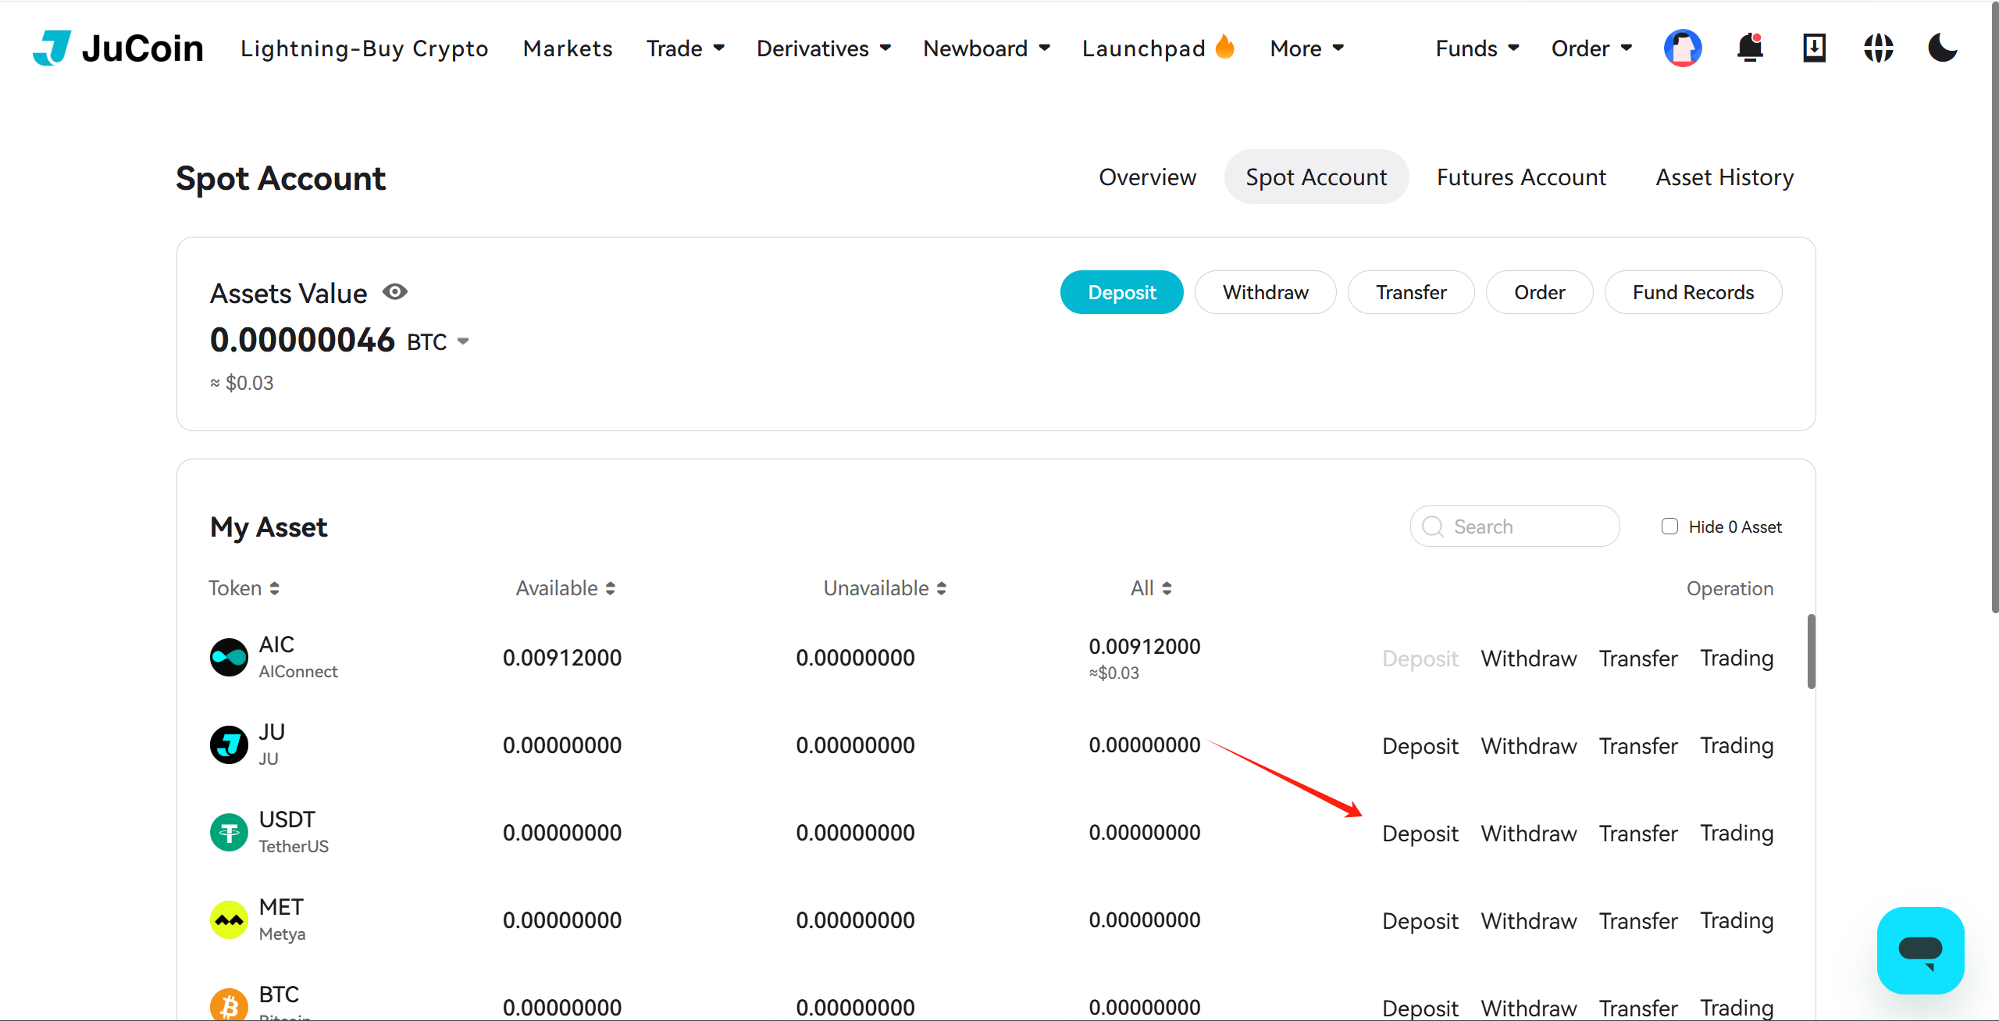Focus the asset Search field
Image resolution: width=1999 pixels, height=1021 pixels.
tap(1514, 527)
